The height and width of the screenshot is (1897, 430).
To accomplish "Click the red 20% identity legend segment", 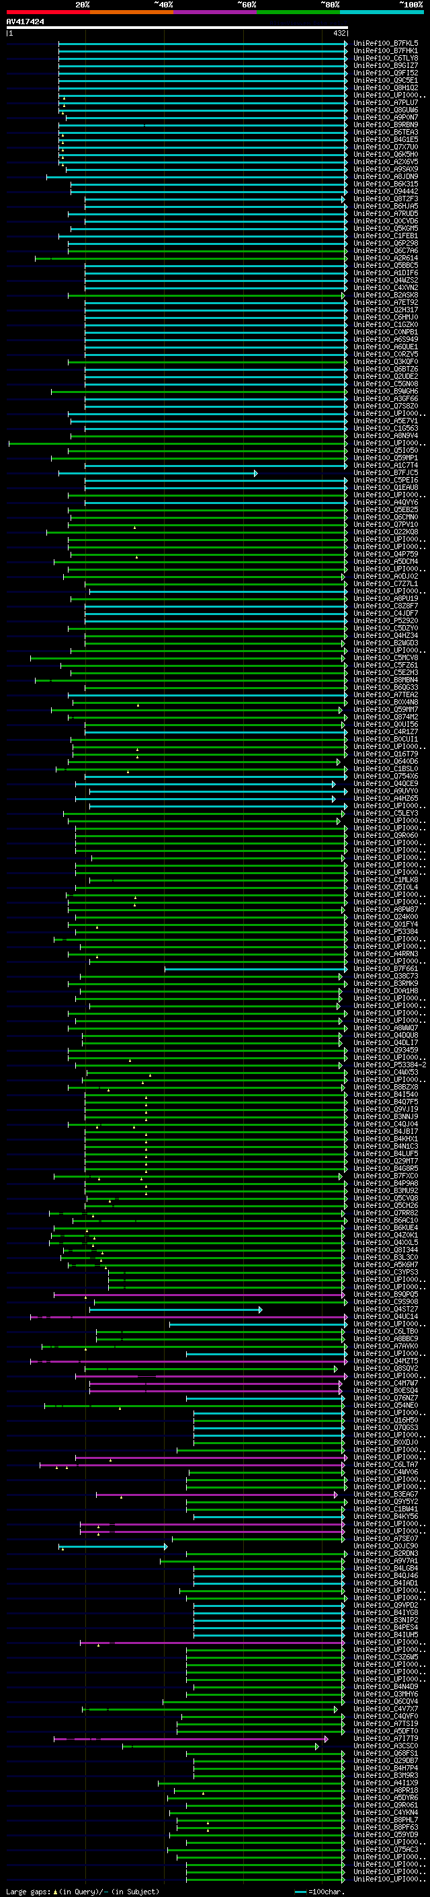I will click(48, 12).
